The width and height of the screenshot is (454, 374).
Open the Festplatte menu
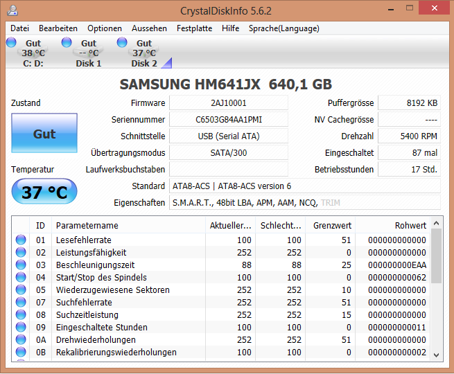click(x=194, y=28)
